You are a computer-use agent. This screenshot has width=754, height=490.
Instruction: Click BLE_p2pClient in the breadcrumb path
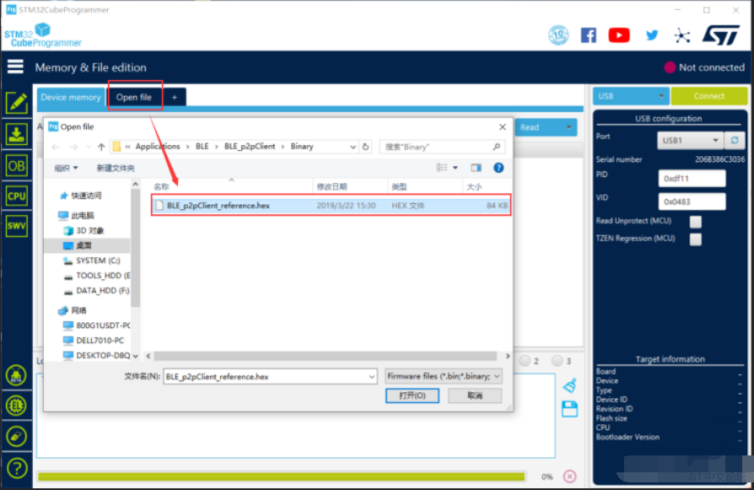pos(250,147)
